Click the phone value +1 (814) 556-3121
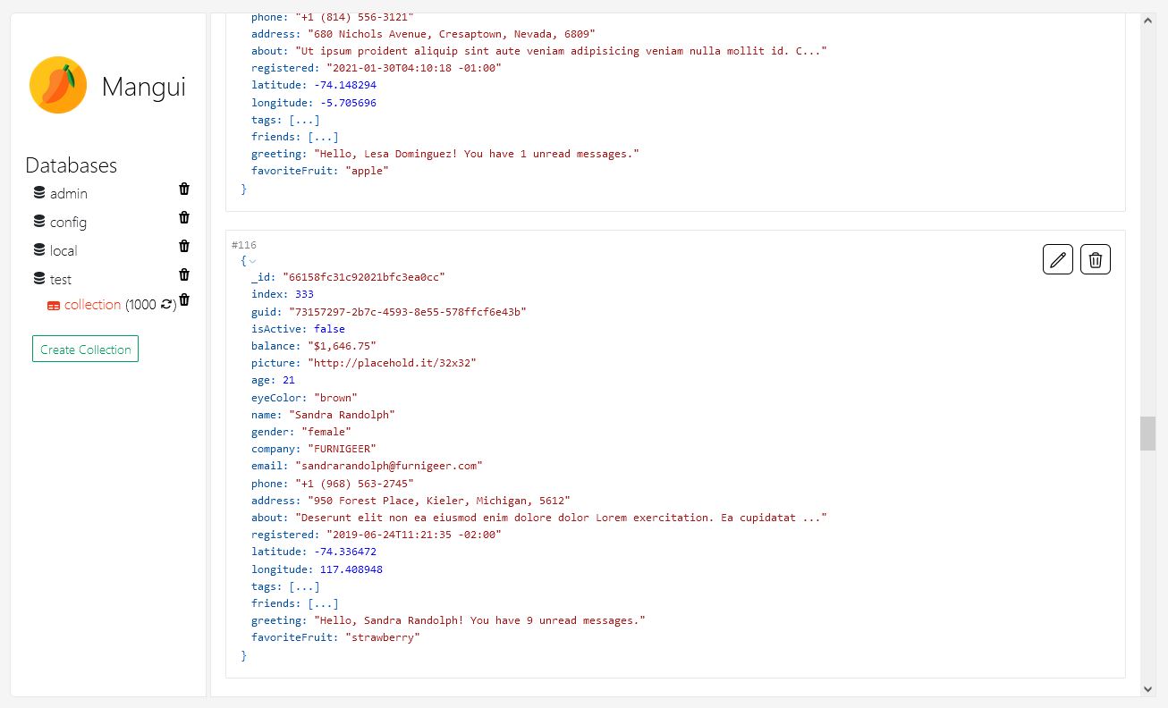This screenshot has height=708, width=1168. [x=354, y=18]
